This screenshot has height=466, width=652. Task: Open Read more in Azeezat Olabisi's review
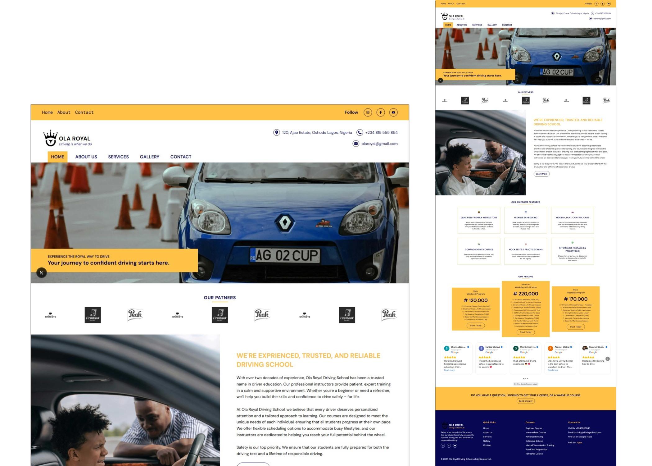(x=553, y=370)
